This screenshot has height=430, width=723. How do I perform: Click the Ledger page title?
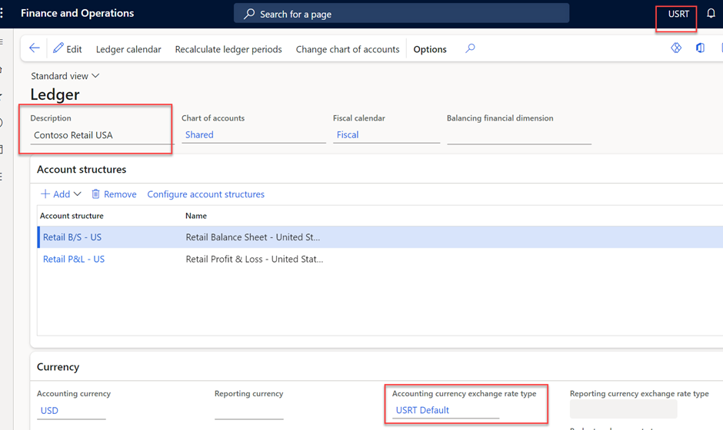tap(55, 95)
